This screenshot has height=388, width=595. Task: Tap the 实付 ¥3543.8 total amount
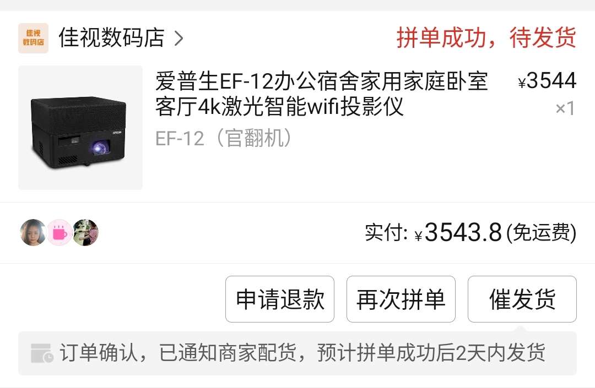point(434,232)
